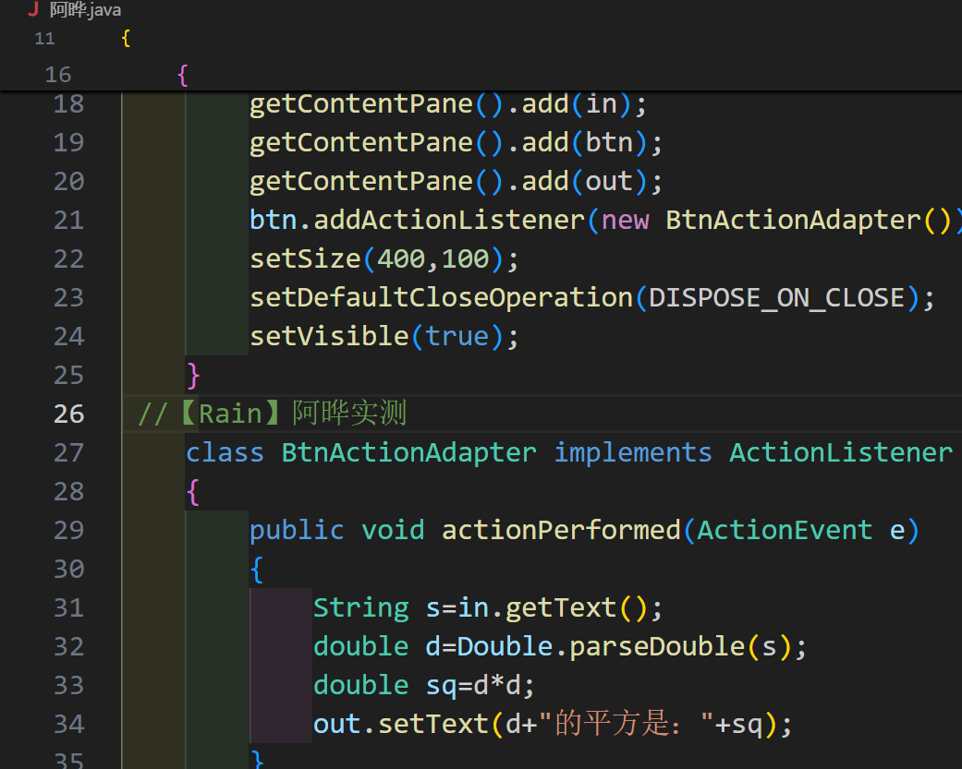Click the addActionListener method call
Image resolution: width=962 pixels, height=769 pixels.
pos(449,221)
